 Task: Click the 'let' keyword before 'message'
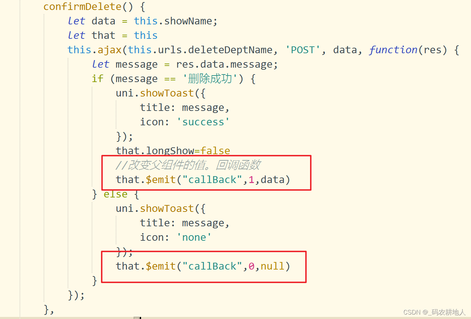pyautogui.click(x=101, y=64)
